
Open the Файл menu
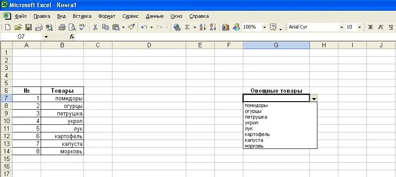tap(21, 16)
